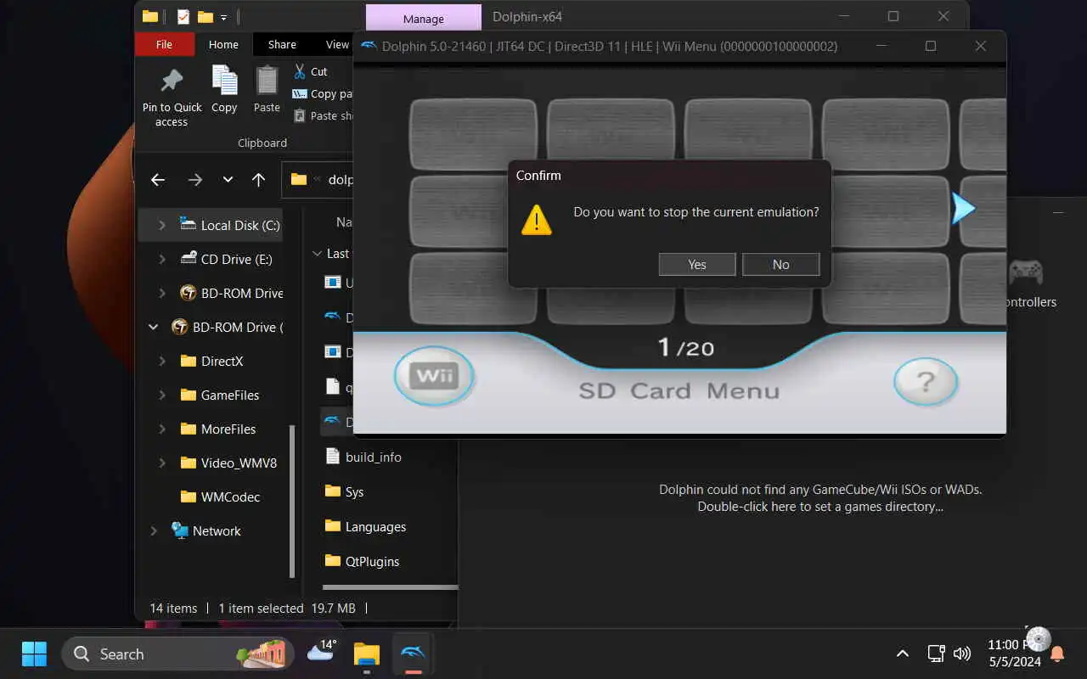Click the taskbar clock showing 5/5/2024
Screen dimensions: 1087x679
1015,654
